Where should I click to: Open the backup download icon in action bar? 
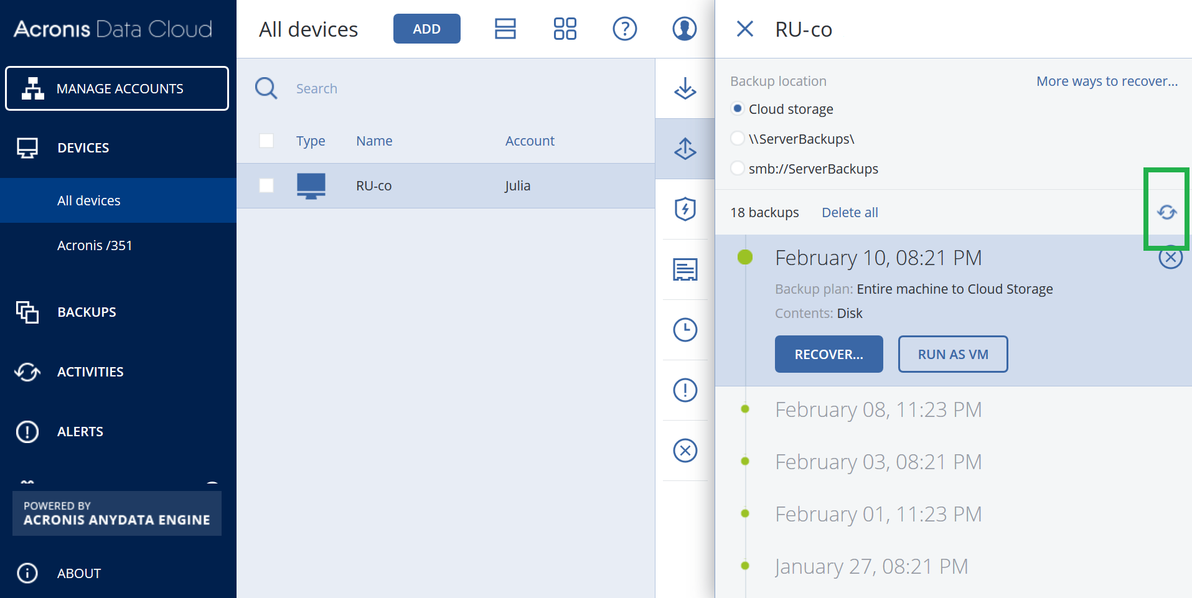685,88
